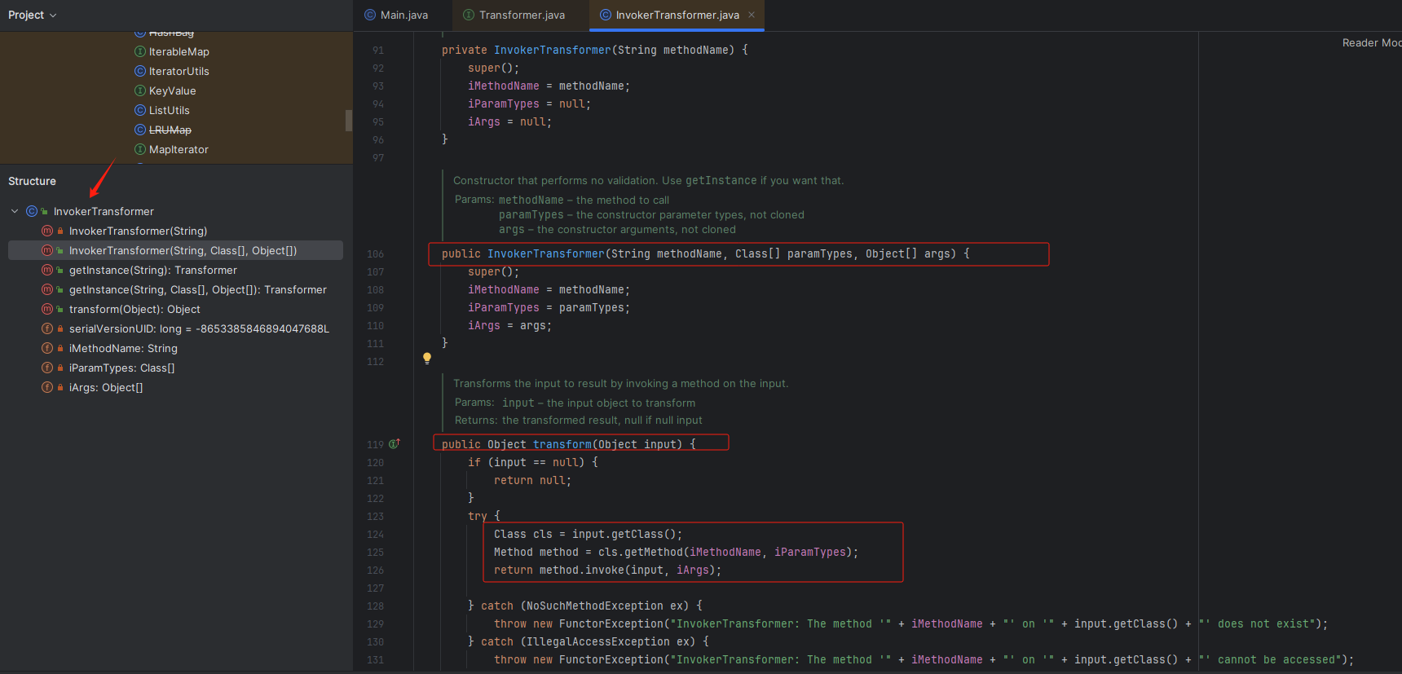Click 'Method method = cls.getMethod' code line

(x=676, y=552)
